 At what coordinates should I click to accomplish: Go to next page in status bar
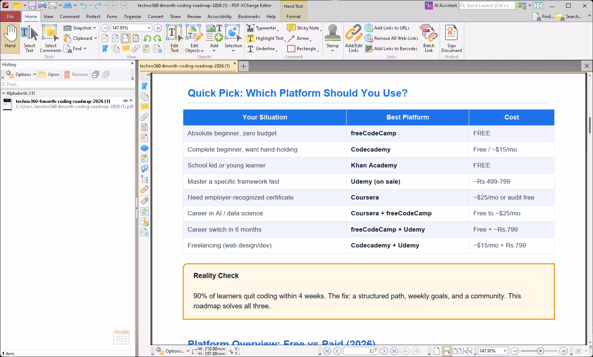pyautogui.click(x=384, y=351)
